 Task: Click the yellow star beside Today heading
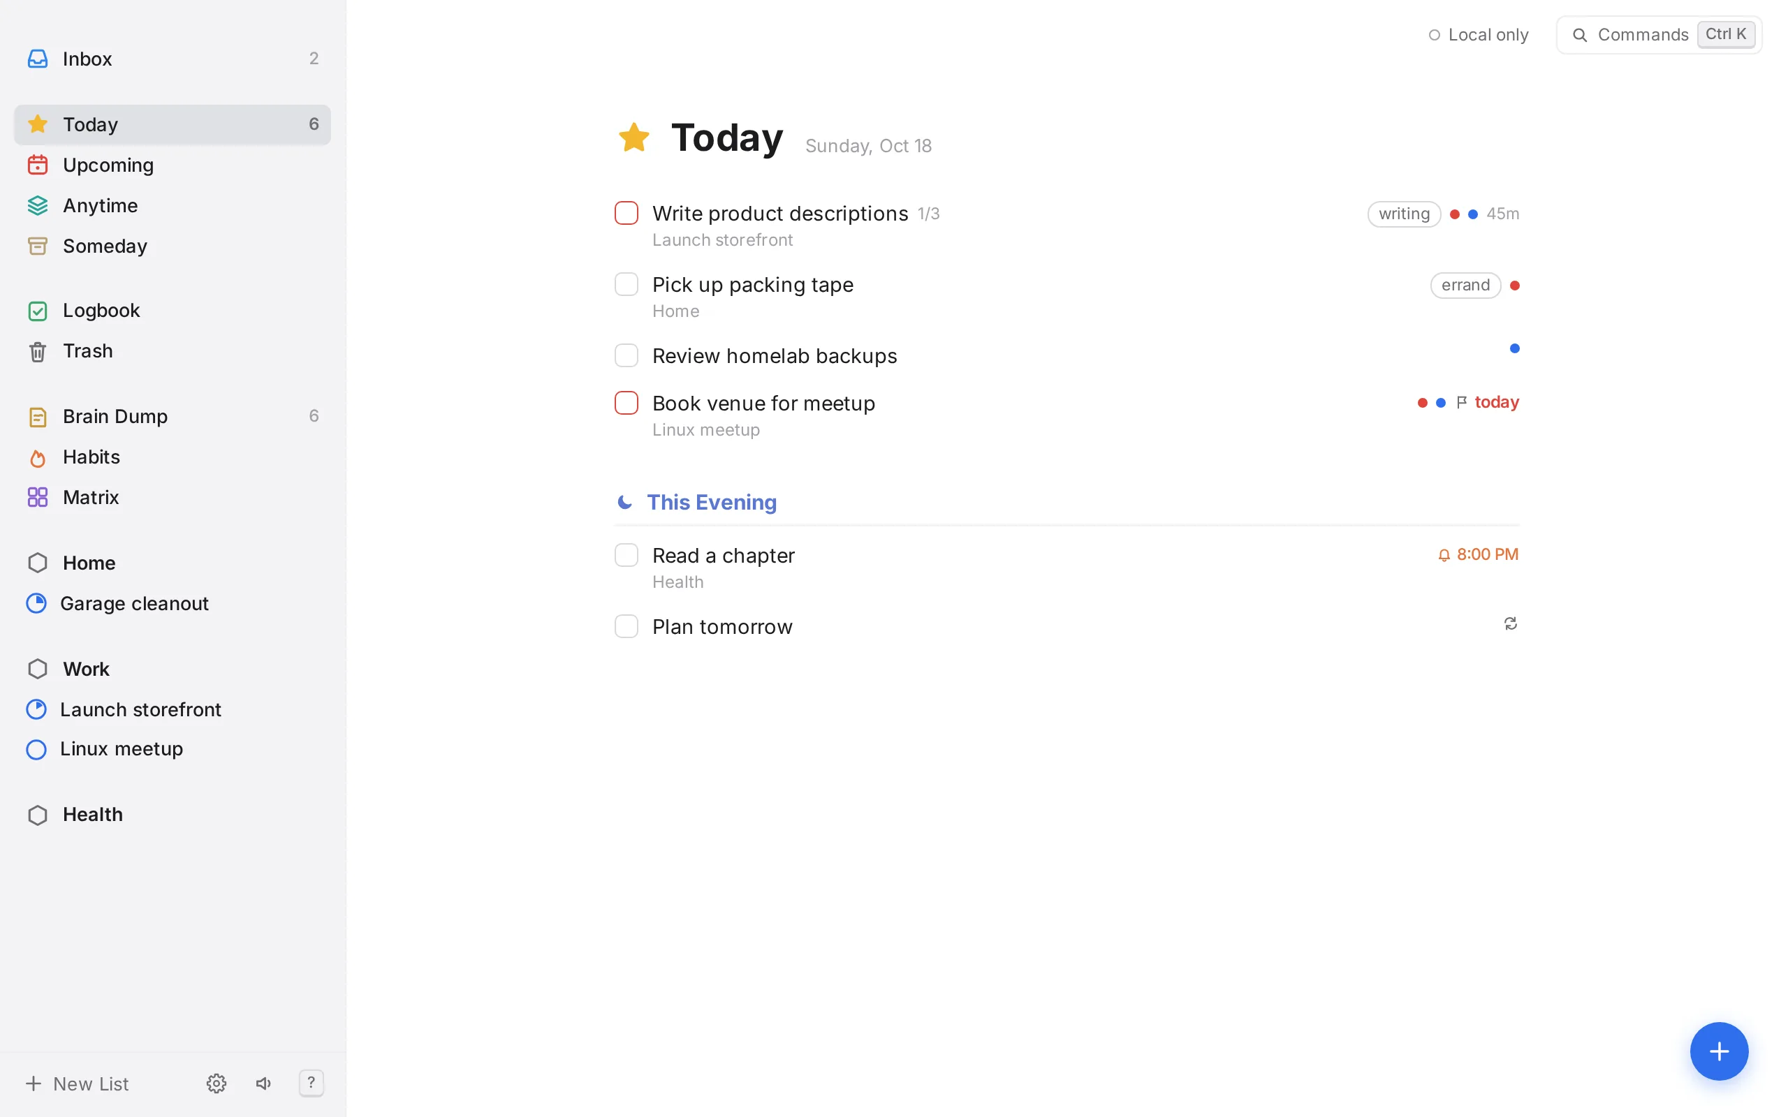[x=634, y=138]
